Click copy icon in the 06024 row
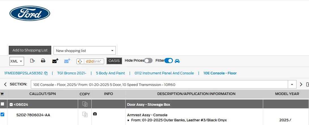 coord(85,104)
